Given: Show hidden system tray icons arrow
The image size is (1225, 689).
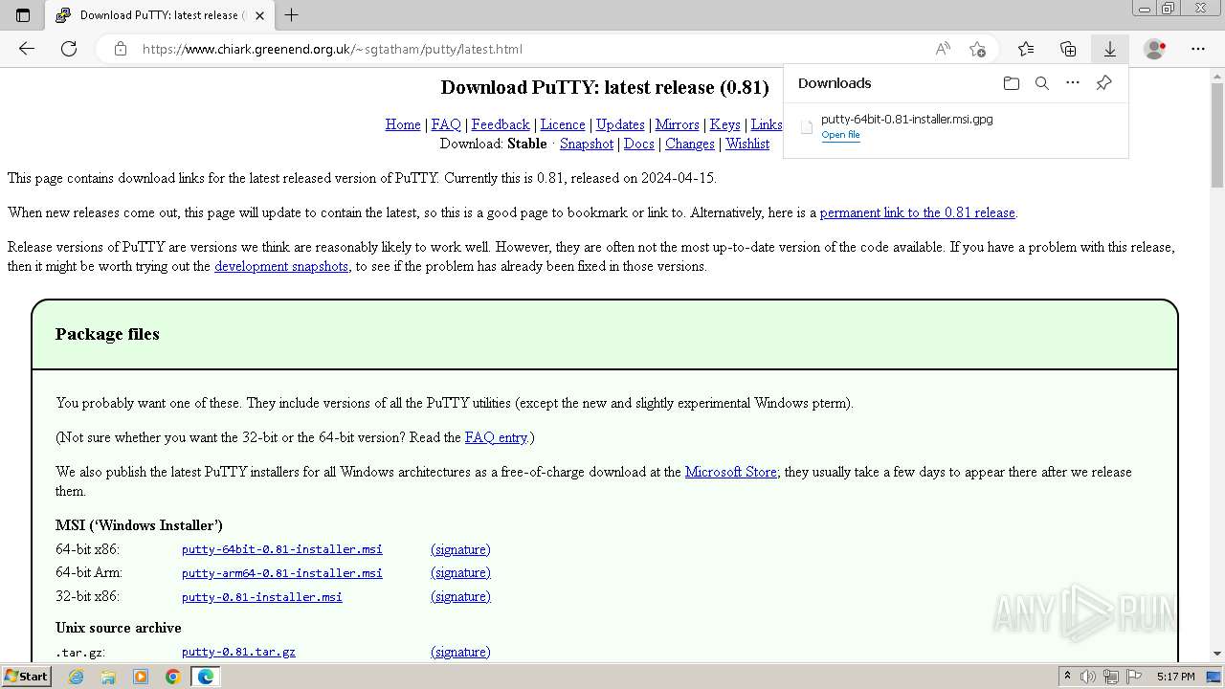Looking at the screenshot, I should pos(1067,677).
